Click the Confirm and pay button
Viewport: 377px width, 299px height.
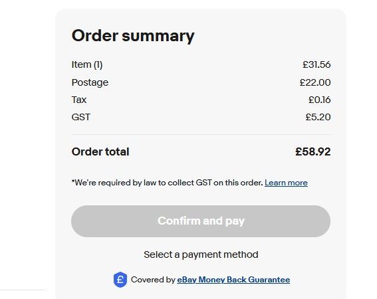pos(201,221)
